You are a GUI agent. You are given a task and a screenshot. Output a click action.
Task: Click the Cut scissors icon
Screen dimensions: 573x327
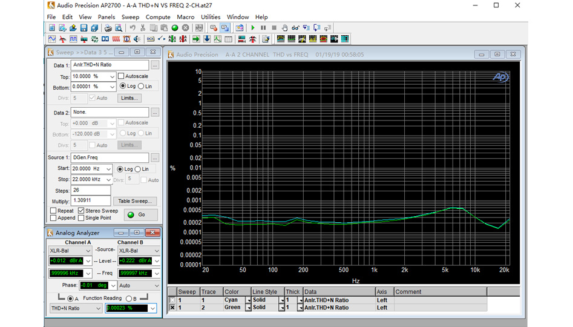click(143, 28)
